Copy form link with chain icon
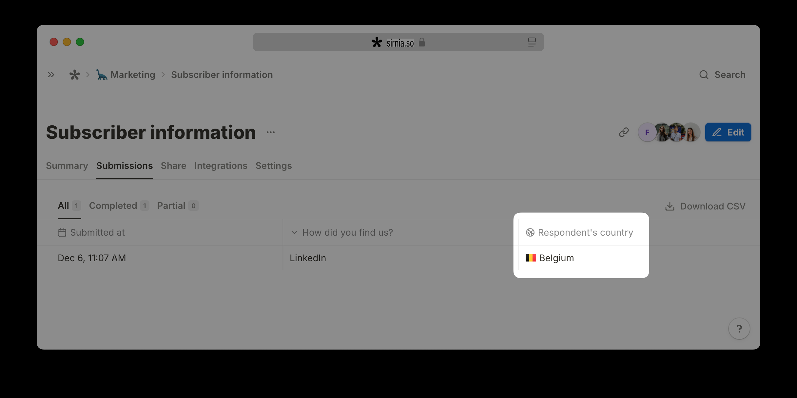 click(624, 132)
